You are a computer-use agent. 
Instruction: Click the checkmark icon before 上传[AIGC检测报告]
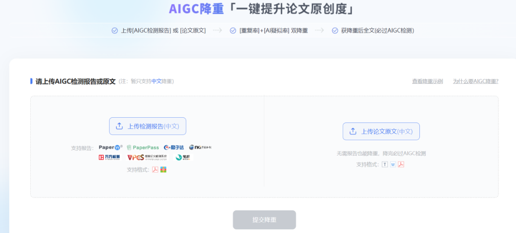click(114, 31)
